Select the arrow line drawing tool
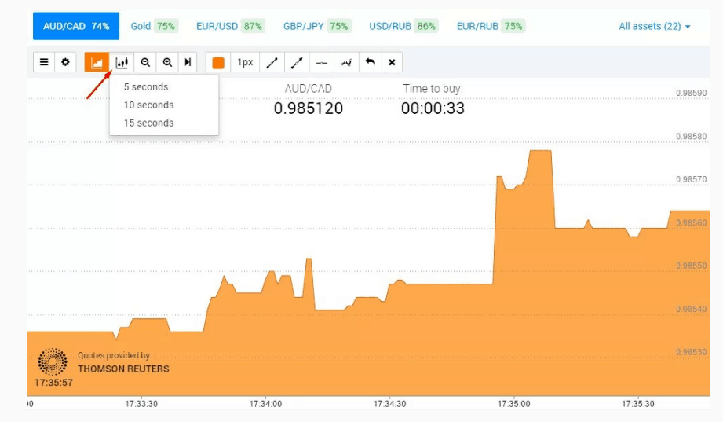 pyautogui.click(x=297, y=62)
